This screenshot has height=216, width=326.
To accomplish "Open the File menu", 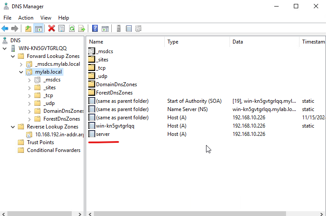I will pos(7,18).
